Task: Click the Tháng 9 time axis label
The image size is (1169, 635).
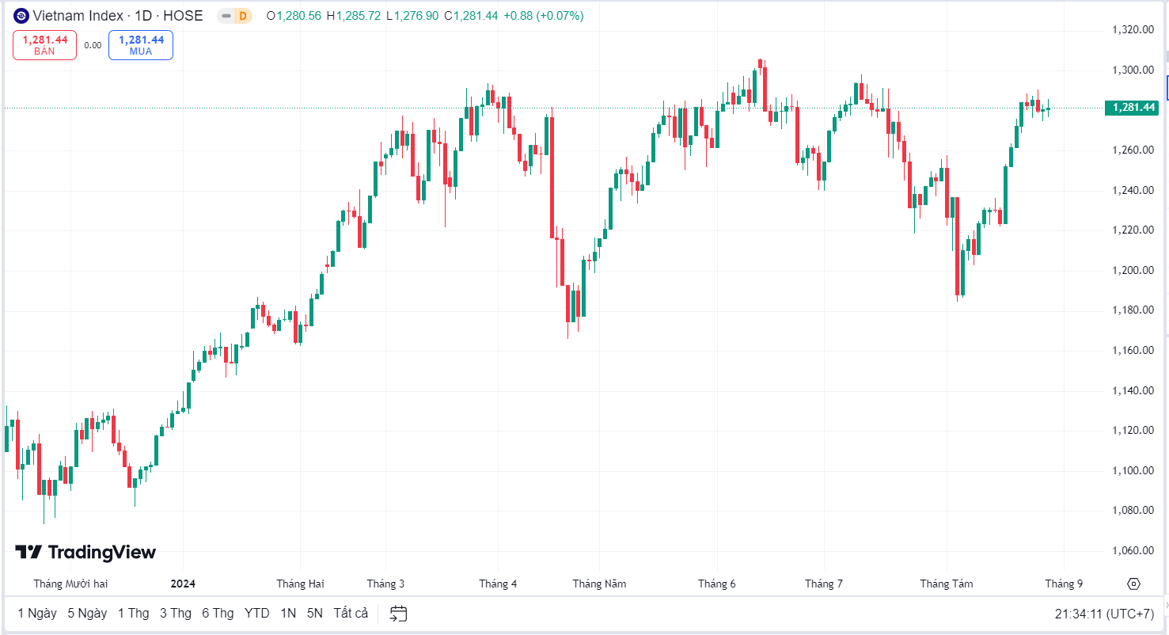Action: pyautogui.click(x=1064, y=584)
